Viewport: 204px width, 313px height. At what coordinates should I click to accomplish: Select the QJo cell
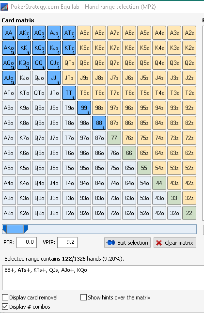tap(39, 78)
